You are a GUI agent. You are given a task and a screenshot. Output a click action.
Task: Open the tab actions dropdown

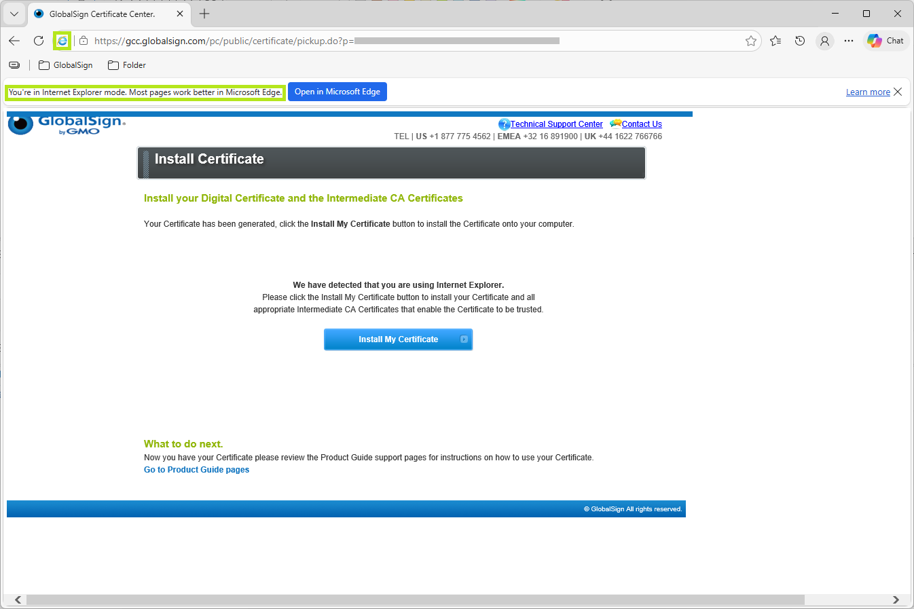point(14,14)
